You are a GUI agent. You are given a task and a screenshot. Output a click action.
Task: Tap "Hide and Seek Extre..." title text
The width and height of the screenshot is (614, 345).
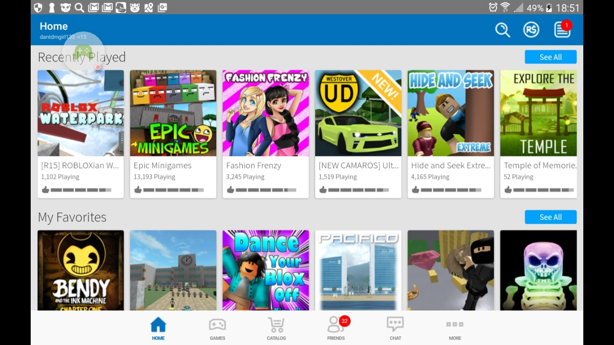(451, 165)
